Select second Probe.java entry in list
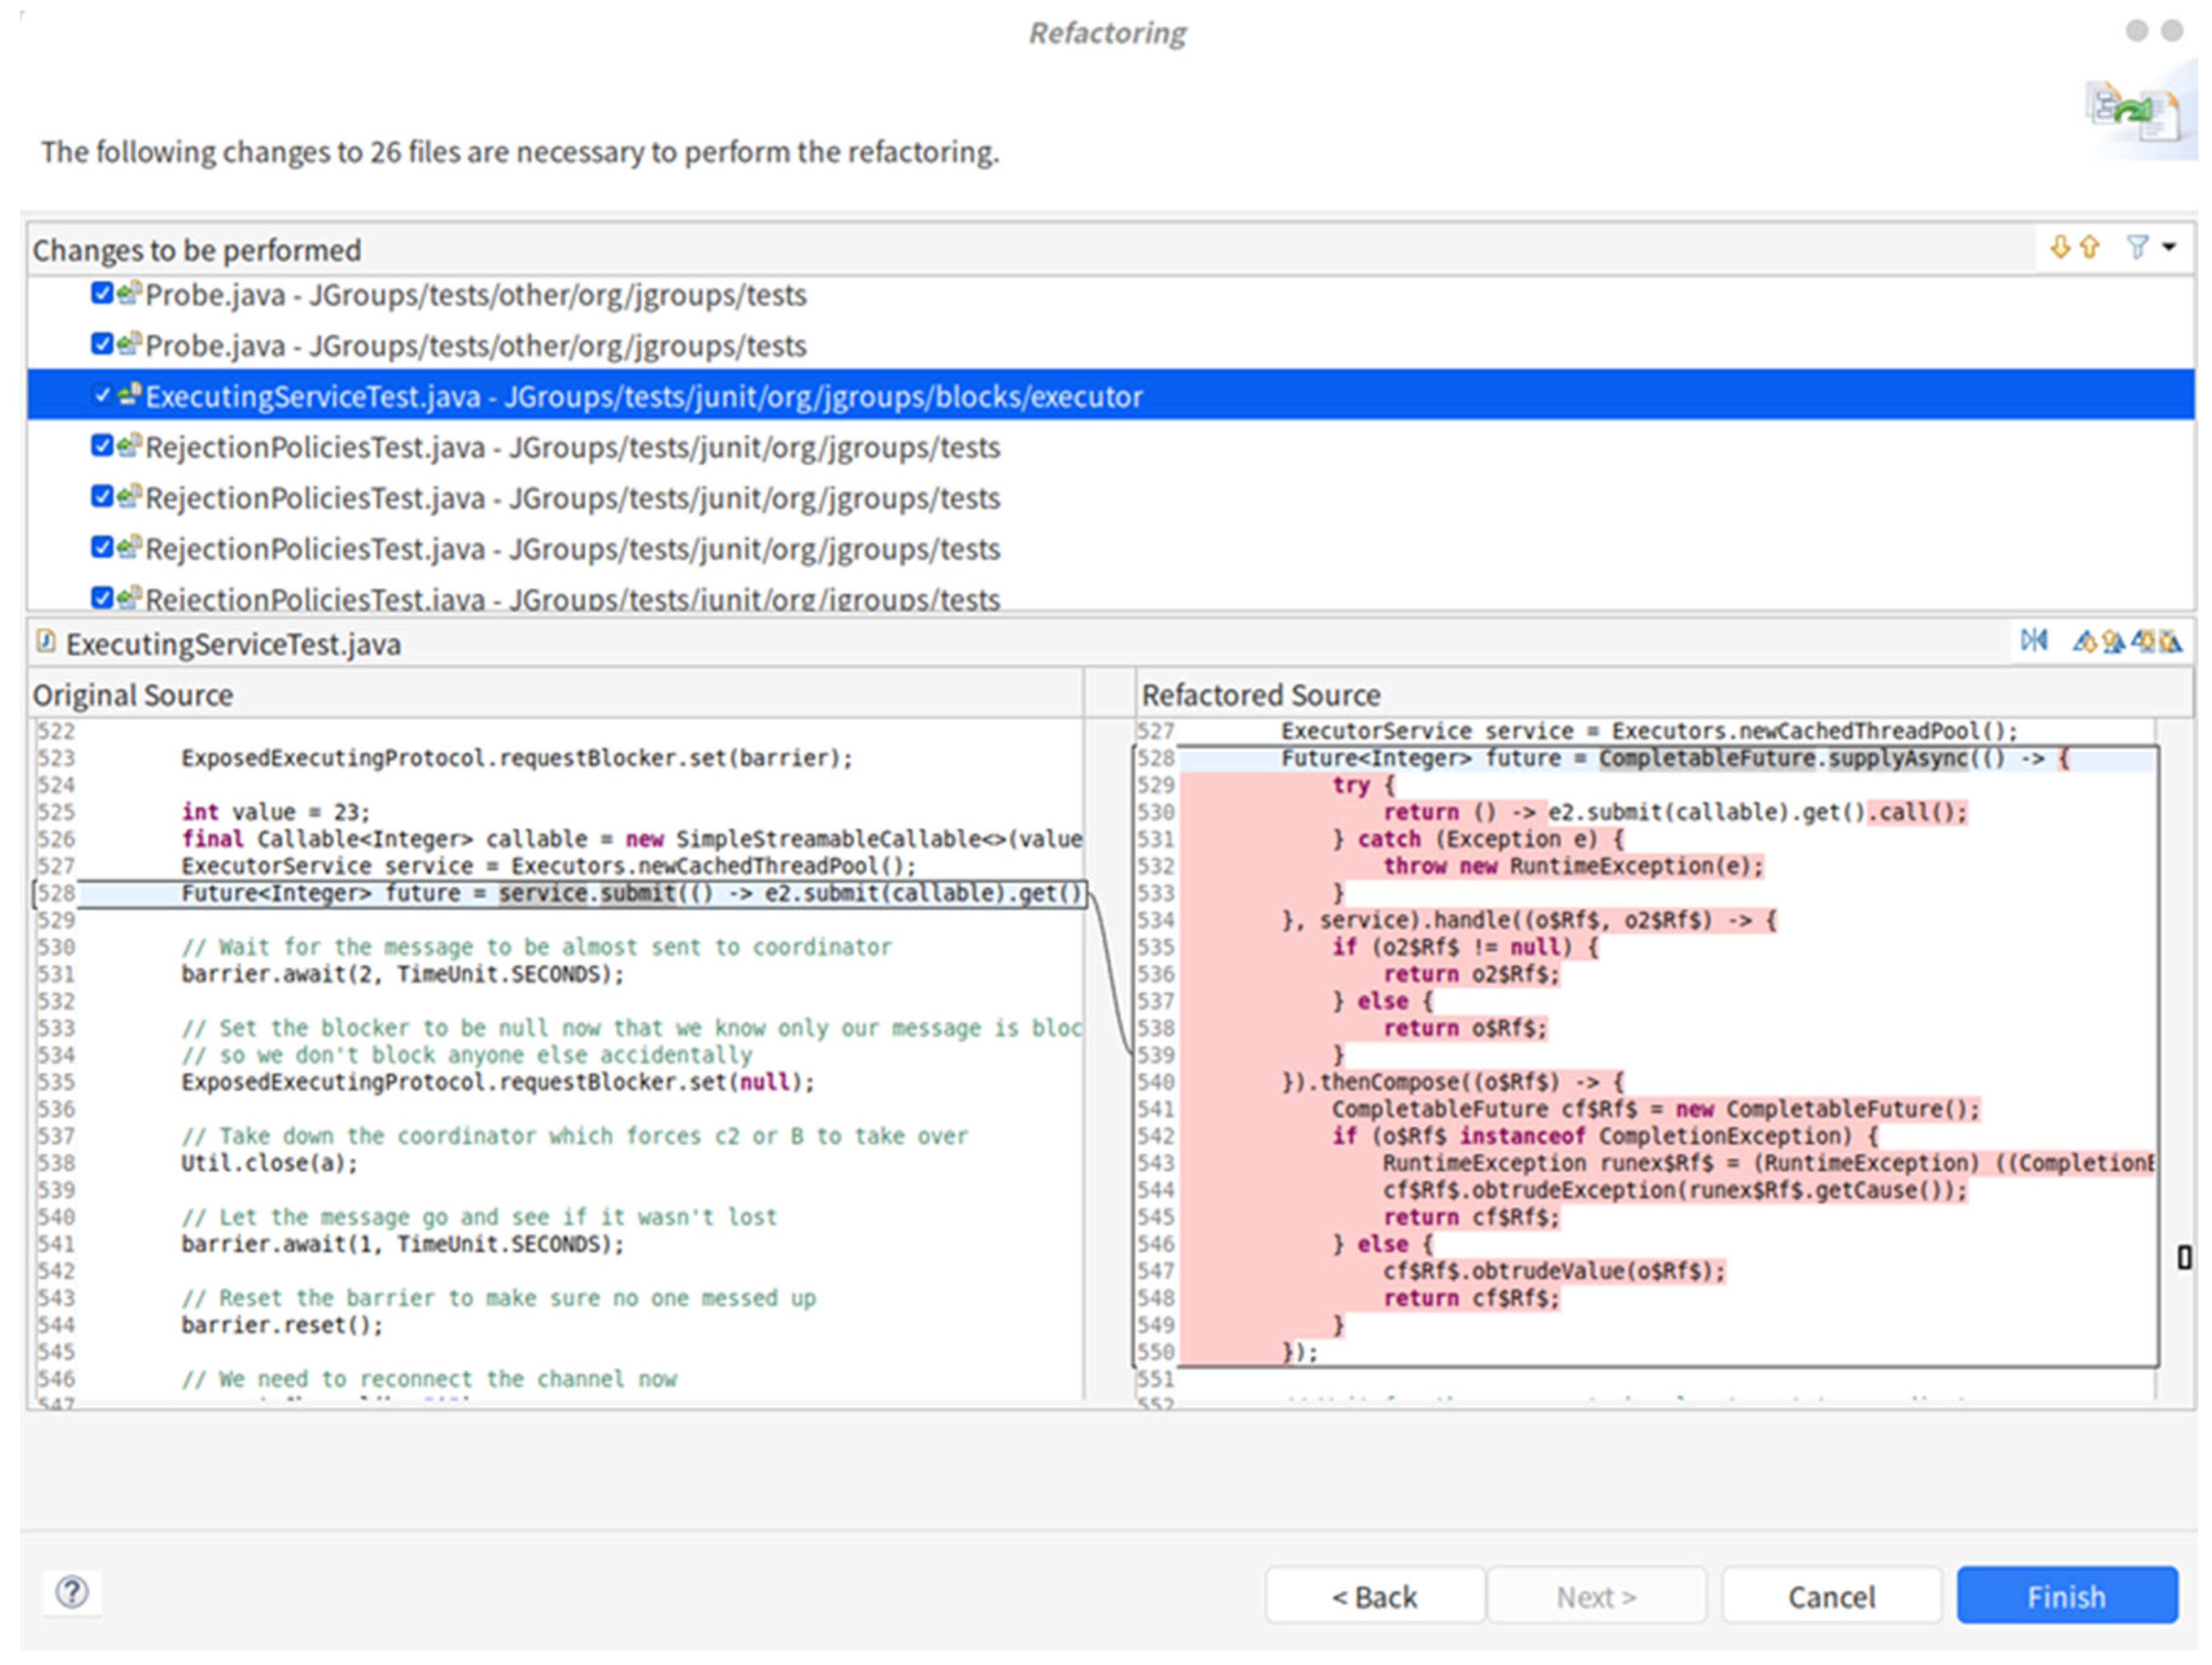Screen dimensions: 2212x1665 (475, 346)
